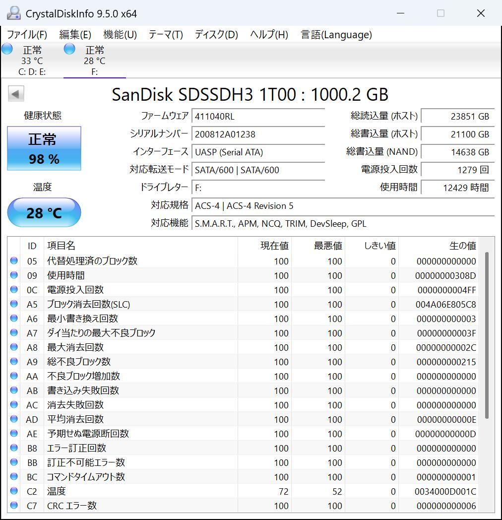Open the 機能(U) menu
The image size is (502, 520).
(120, 35)
